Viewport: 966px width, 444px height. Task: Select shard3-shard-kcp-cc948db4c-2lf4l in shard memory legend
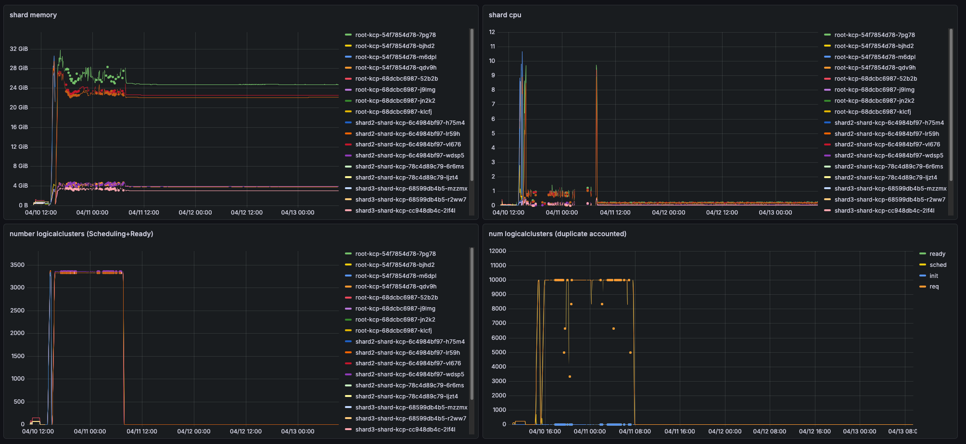pyautogui.click(x=405, y=211)
